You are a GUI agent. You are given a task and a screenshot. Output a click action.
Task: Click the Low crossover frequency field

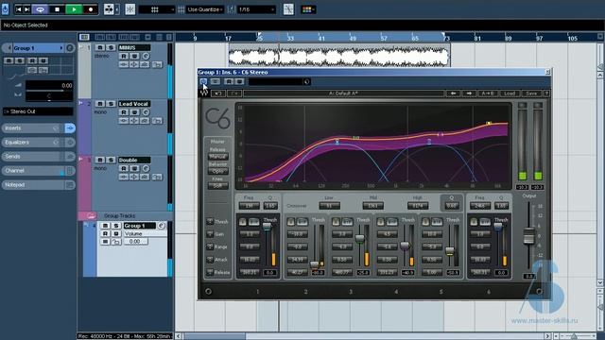tap(330, 206)
